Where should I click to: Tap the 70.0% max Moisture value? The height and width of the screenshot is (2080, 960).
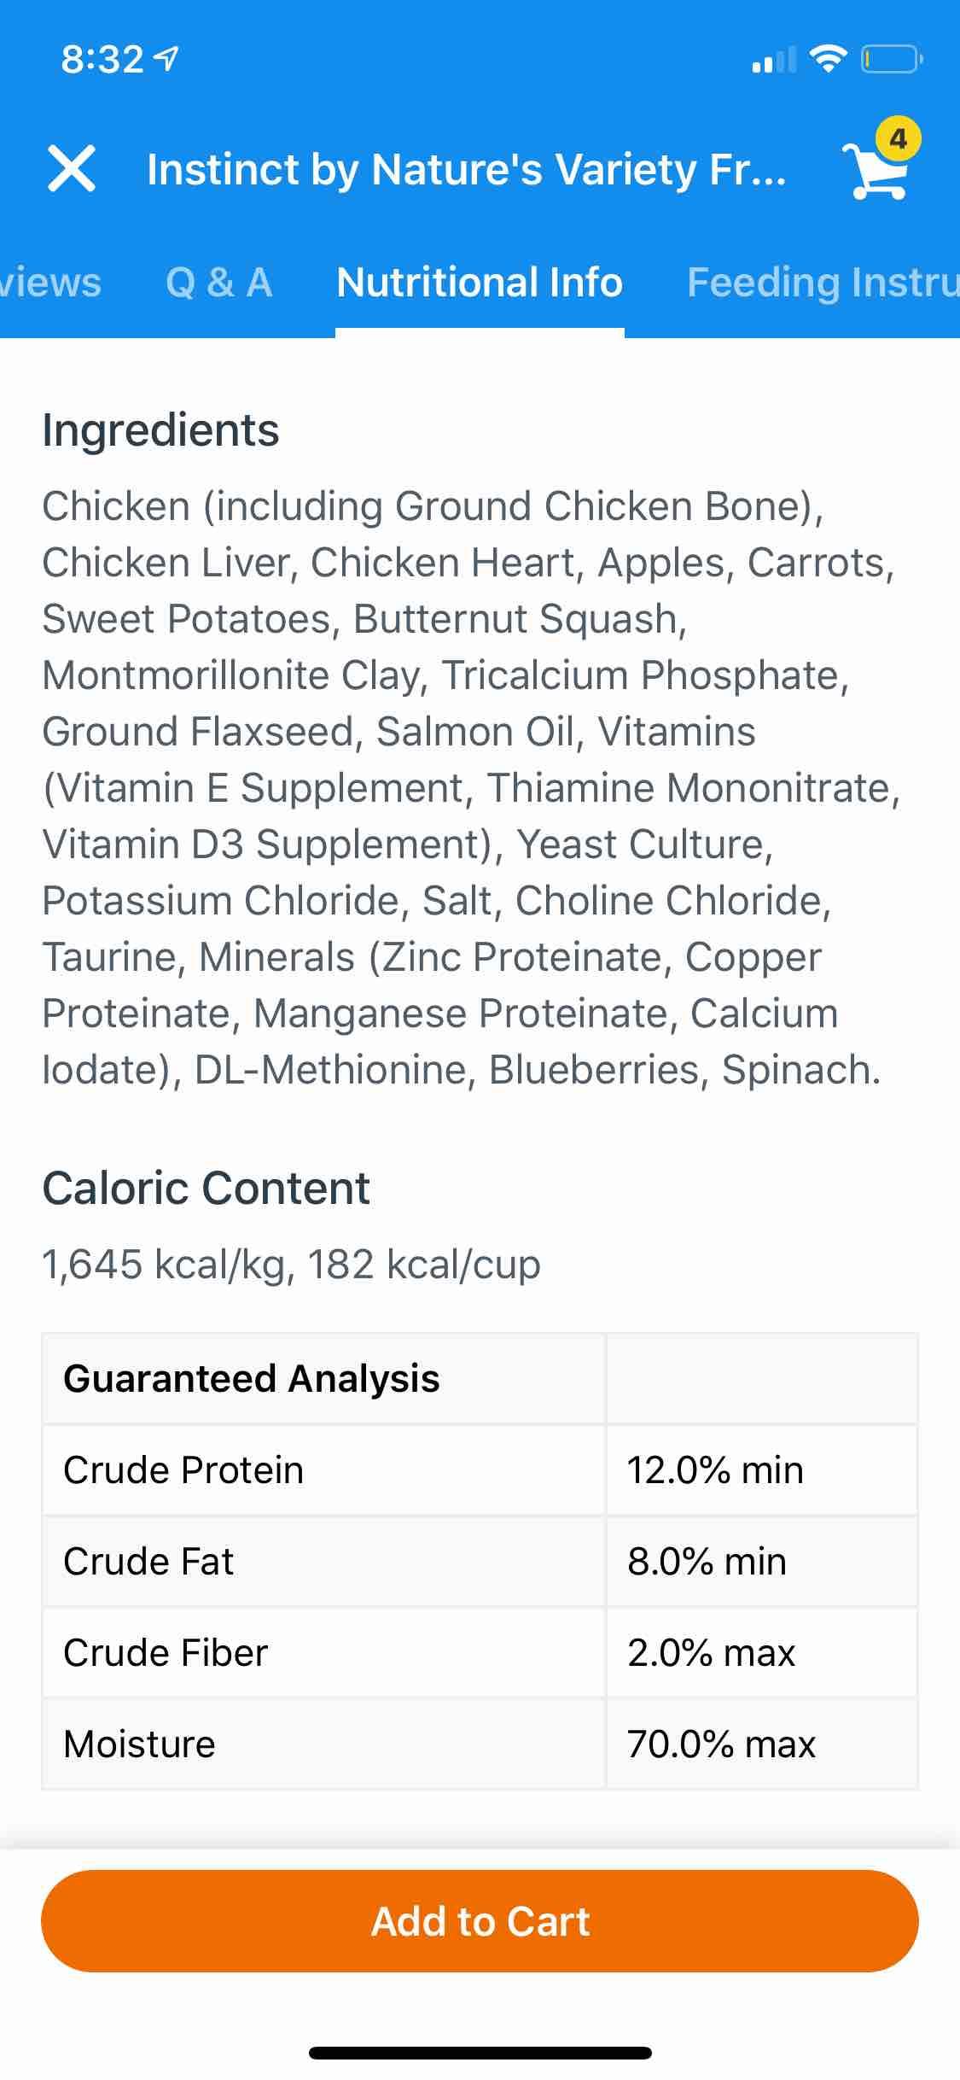pyautogui.click(x=721, y=1744)
